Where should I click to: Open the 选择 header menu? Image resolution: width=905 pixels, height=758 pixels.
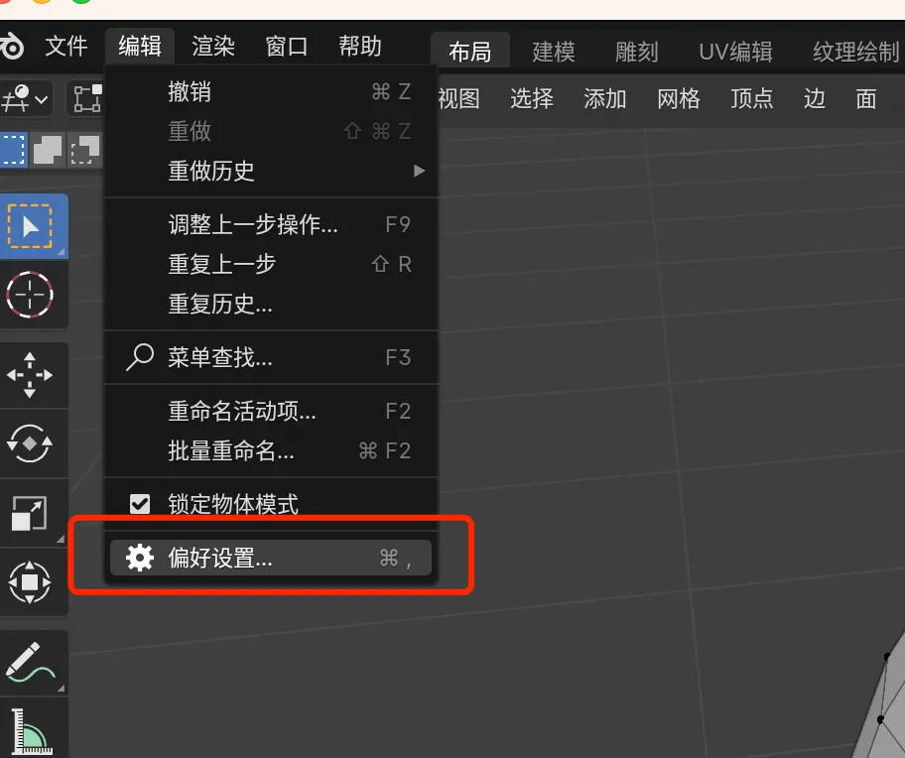(x=532, y=98)
